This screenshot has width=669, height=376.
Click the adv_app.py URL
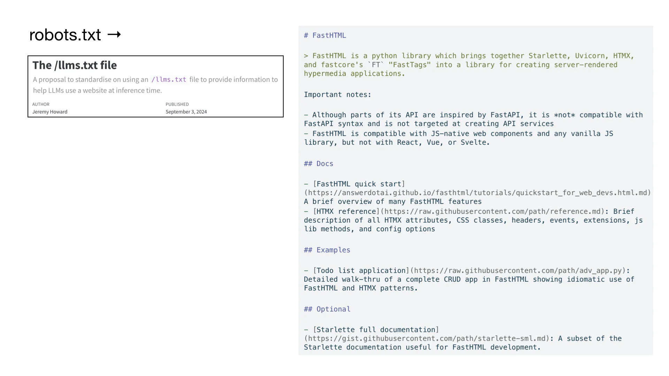(520, 271)
